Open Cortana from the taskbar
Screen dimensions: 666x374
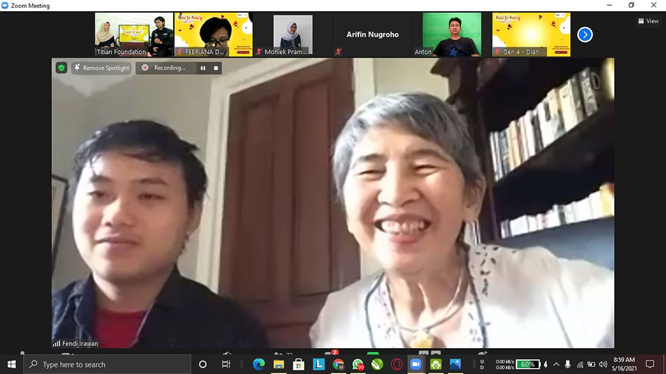click(x=203, y=364)
